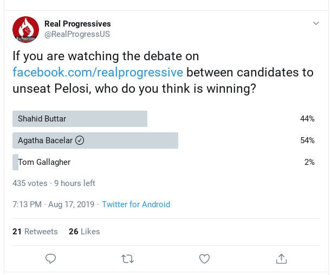Open the facebook.com/realprogressive link
The width and height of the screenshot is (331, 275).
[98, 72]
